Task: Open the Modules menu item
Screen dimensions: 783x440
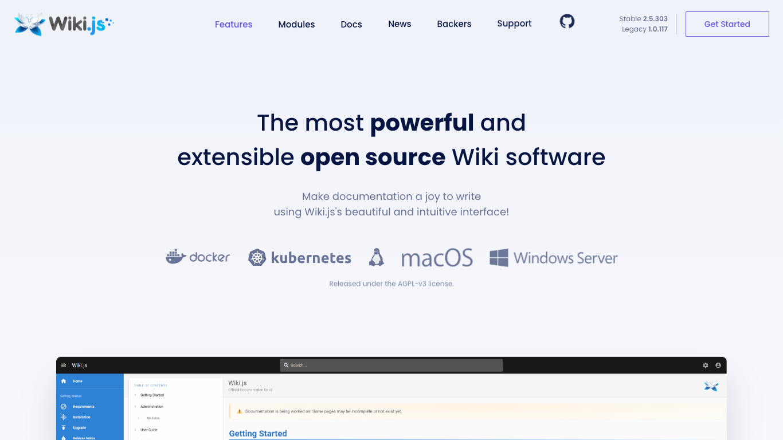Action: (296, 24)
